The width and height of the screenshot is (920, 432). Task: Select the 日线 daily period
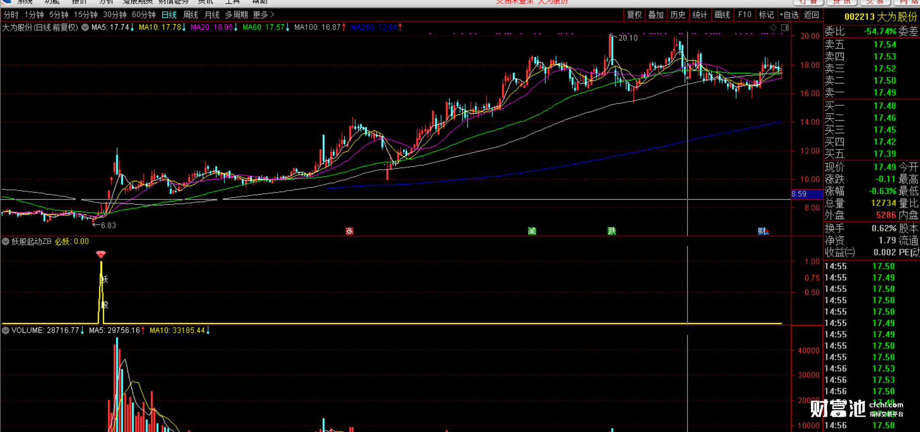[169, 15]
